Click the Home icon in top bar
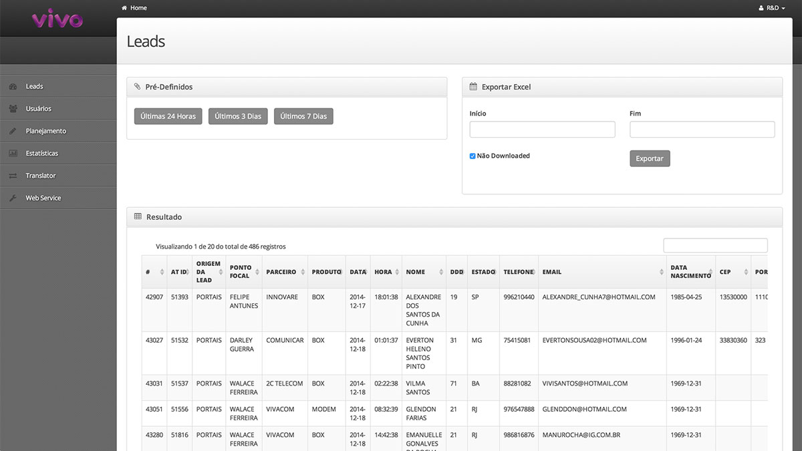Image resolution: width=802 pixels, height=451 pixels. [124, 8]
